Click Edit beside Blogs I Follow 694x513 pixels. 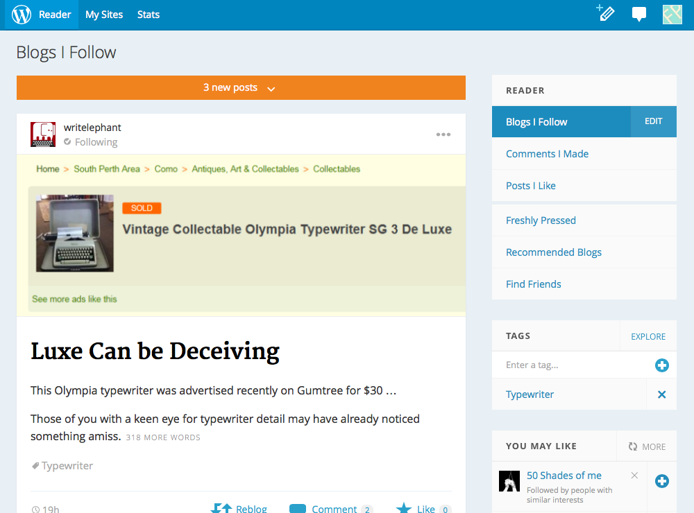click(653, 121)
